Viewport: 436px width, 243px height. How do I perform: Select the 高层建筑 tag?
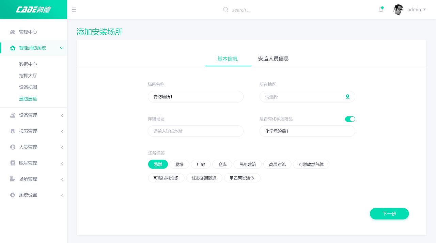point(277,164)
